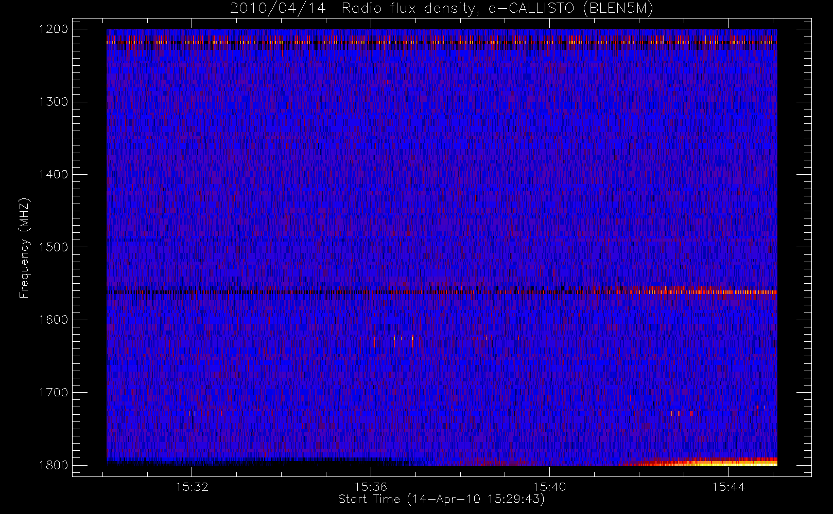Click the '1500' frequency axis label
This screenshot has height=514, width=833.
point(54,247)
